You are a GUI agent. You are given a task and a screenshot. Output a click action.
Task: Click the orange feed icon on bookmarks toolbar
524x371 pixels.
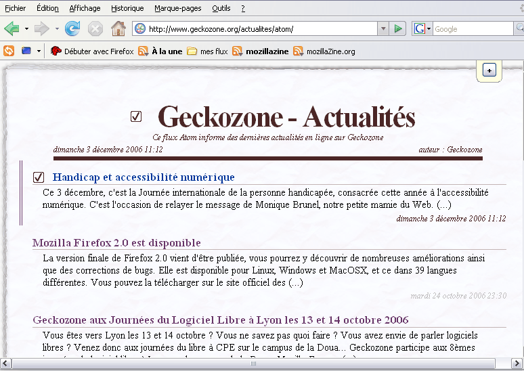(x=9, y=51)
